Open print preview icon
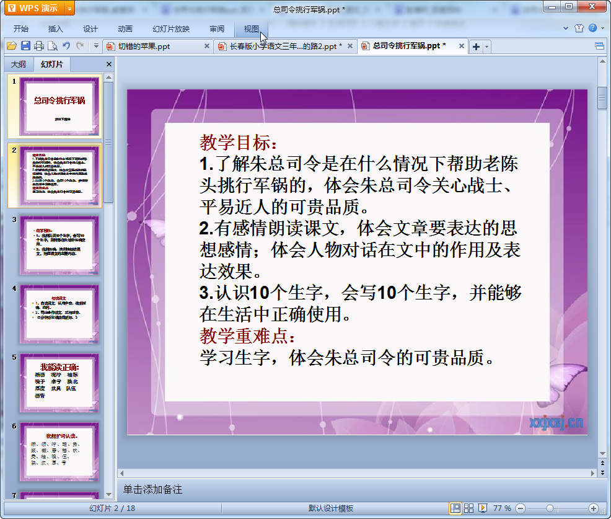Screen dimensions: 611x519 click(x=53, y=46)
